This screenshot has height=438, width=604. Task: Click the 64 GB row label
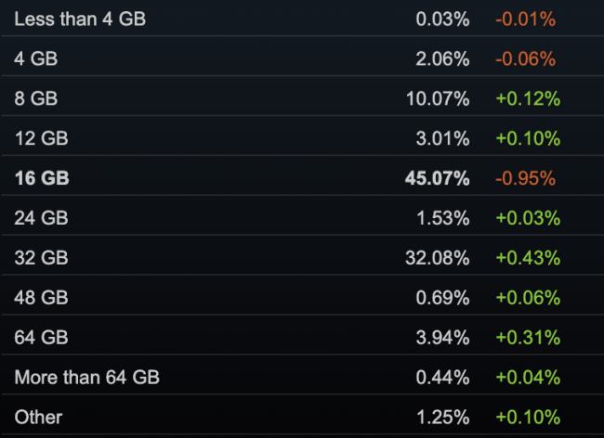click(41, 338)
